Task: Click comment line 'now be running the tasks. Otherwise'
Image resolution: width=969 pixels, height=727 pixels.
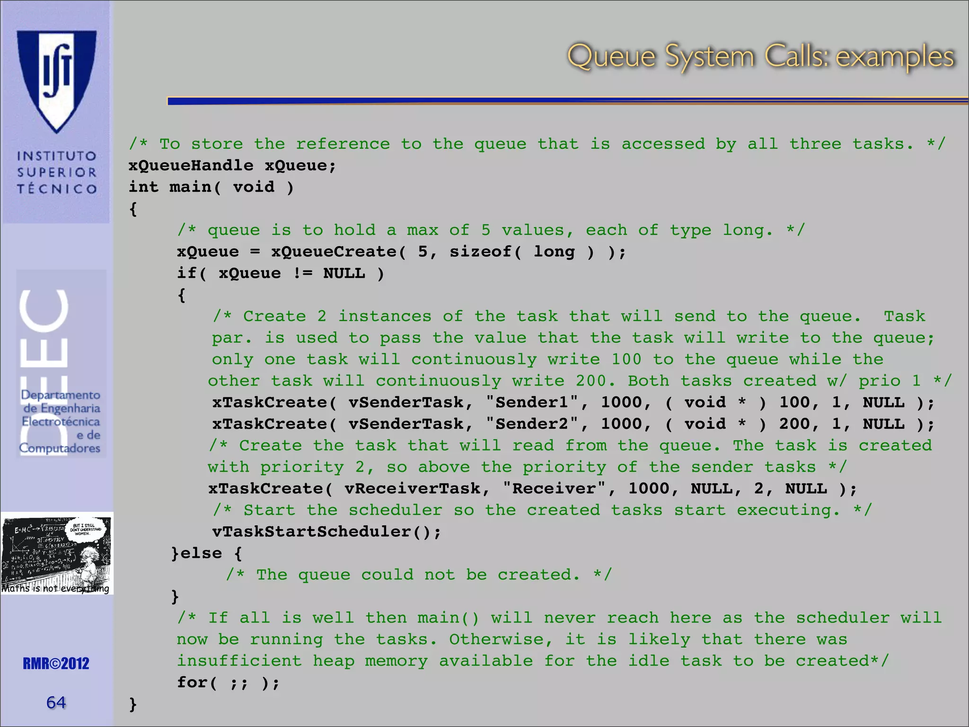Action: [512, 640]
